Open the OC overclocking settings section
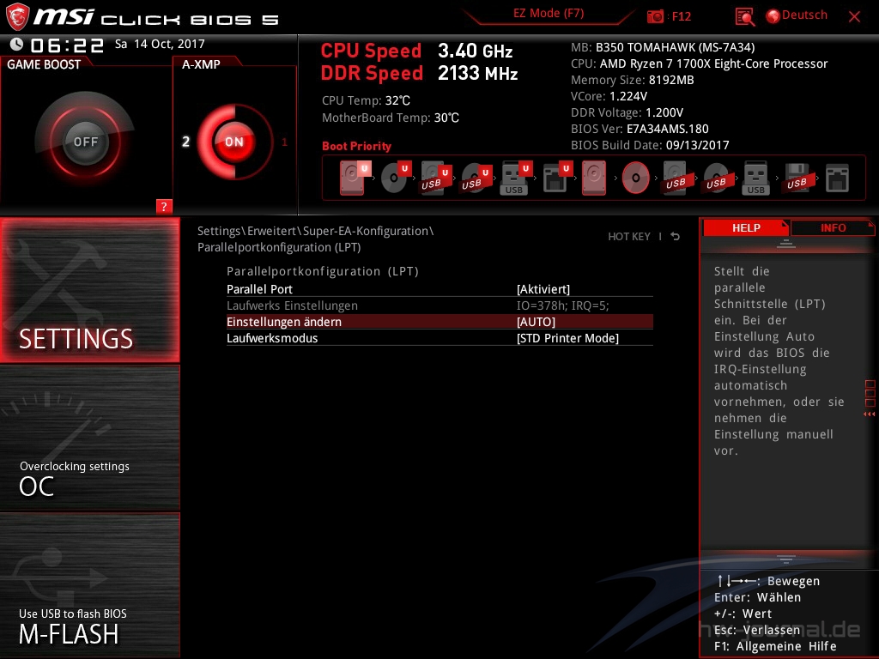 [x=89, y=438]
